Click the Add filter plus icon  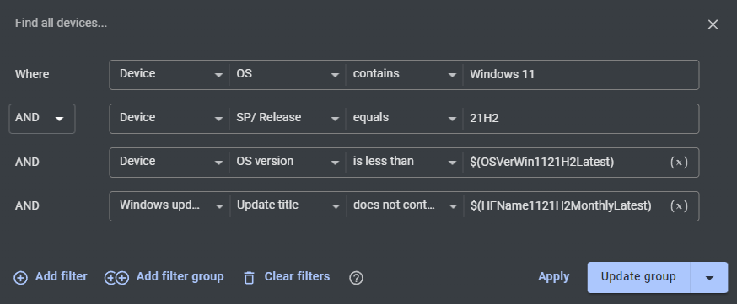[21, 278]
